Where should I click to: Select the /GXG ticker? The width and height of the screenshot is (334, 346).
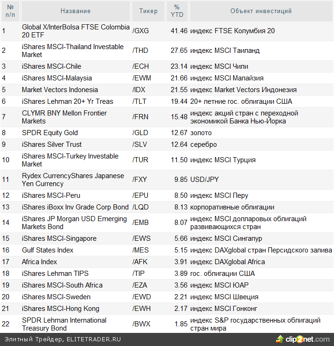point(141,31)
